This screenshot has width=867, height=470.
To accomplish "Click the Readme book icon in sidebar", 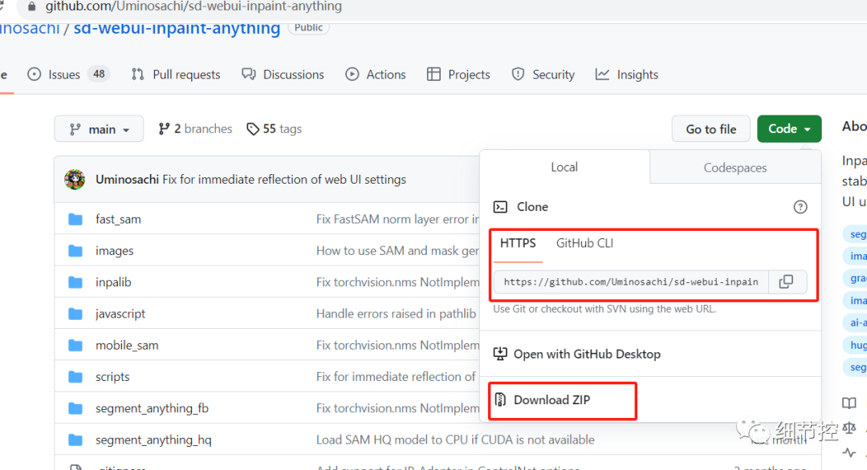I will pyautogui.click(x=849, y=403).
